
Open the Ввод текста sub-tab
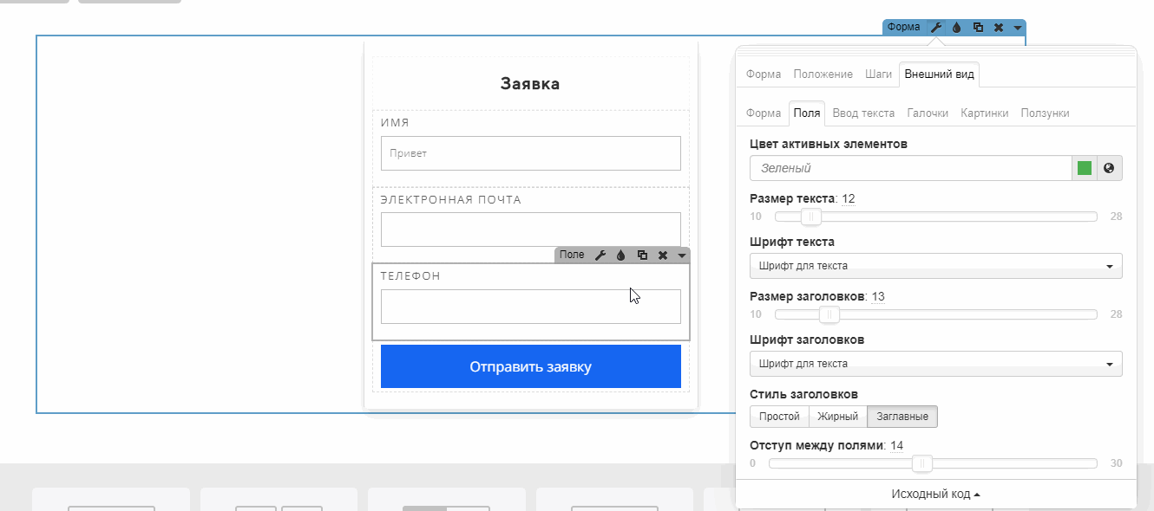(863, 113)
